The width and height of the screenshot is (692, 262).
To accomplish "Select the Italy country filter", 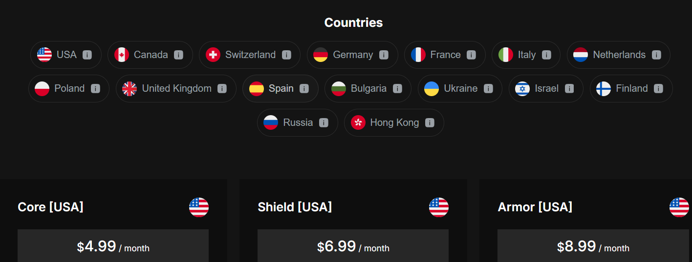I will pos(526,55).
